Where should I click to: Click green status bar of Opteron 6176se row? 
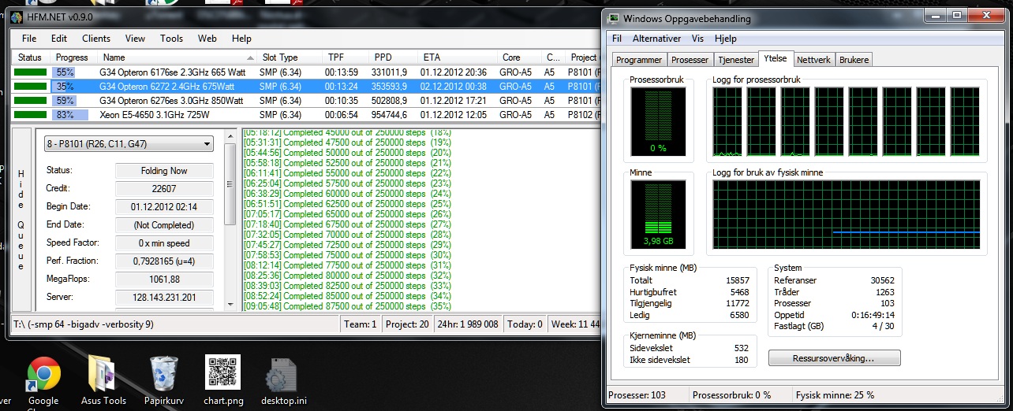[x=31, y=72]
